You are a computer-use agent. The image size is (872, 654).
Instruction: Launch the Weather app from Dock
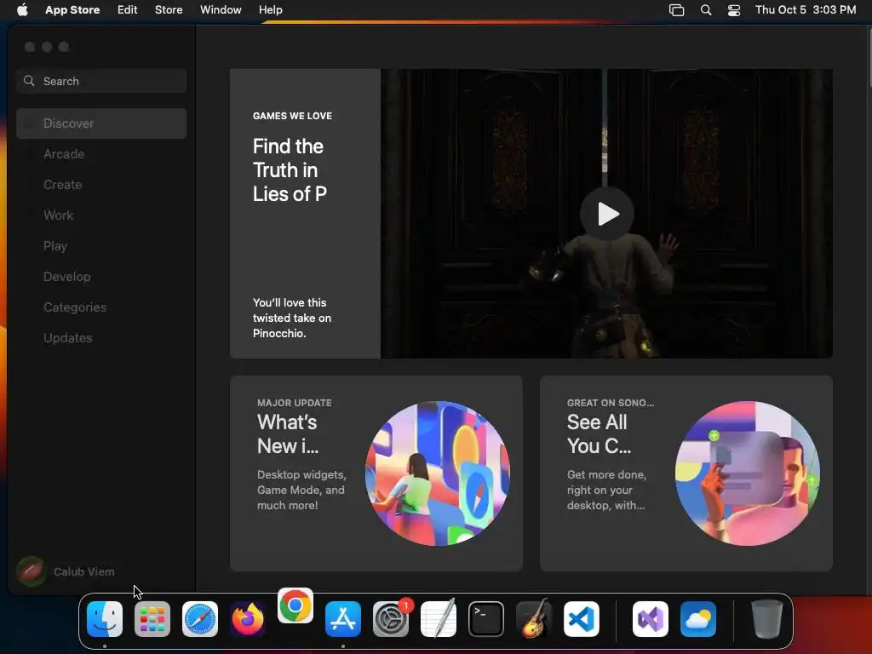click(698, 619)
